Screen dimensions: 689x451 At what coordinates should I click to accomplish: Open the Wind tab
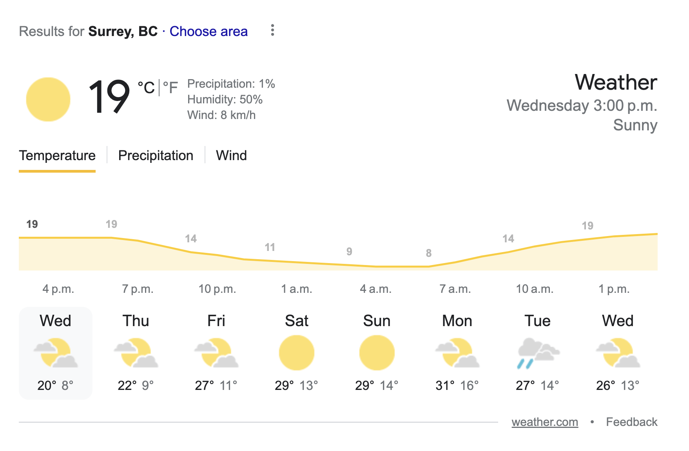[231, 155]
